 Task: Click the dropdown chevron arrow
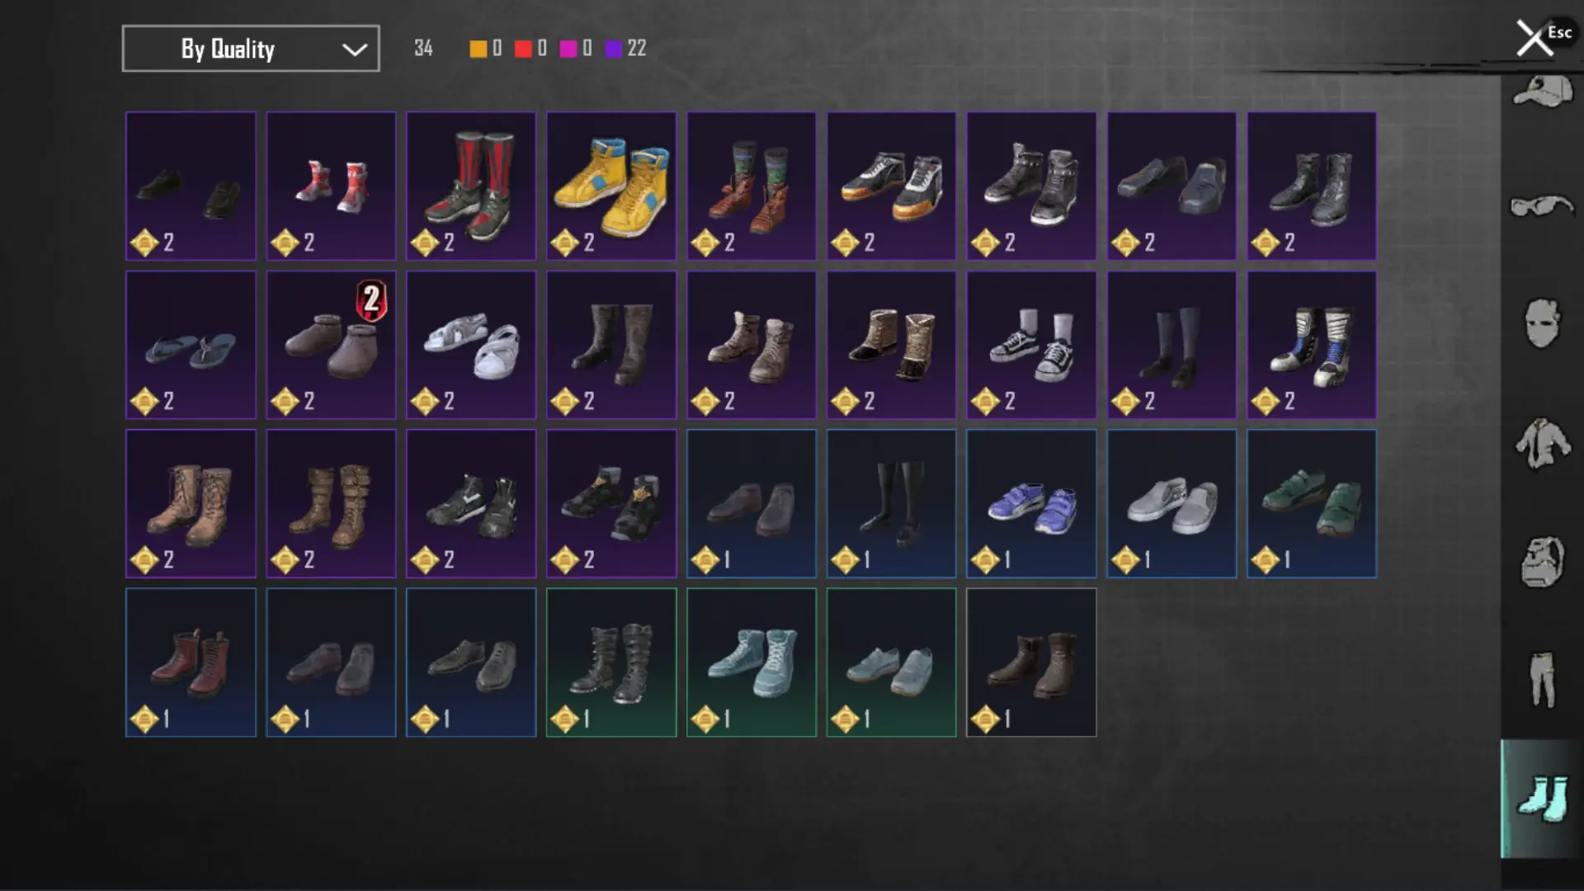coord(355,49)
